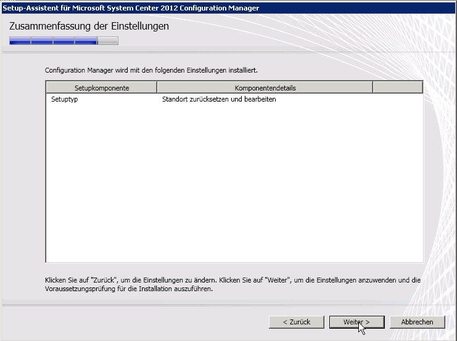The width and height of the screenshot is (457, 341).
Task: Click the instruction text below the list
Action: coord(233,284)
